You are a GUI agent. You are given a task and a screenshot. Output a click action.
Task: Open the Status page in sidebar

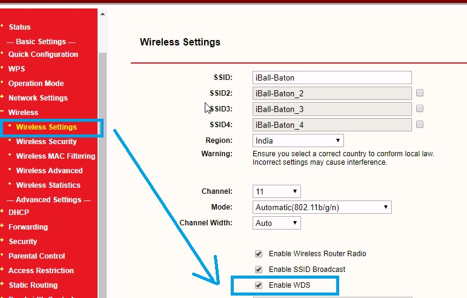tap(19, 27)
